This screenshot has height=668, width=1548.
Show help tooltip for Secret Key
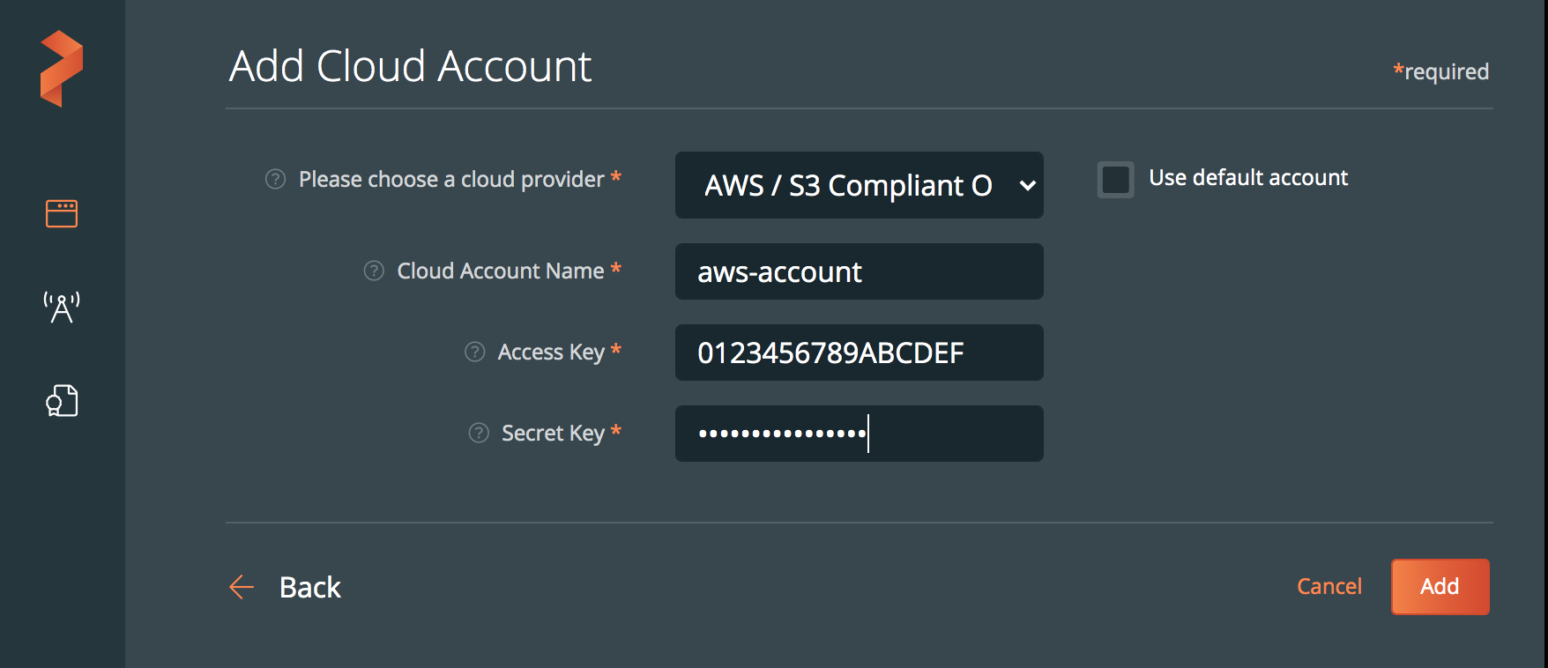coord(479,433)
